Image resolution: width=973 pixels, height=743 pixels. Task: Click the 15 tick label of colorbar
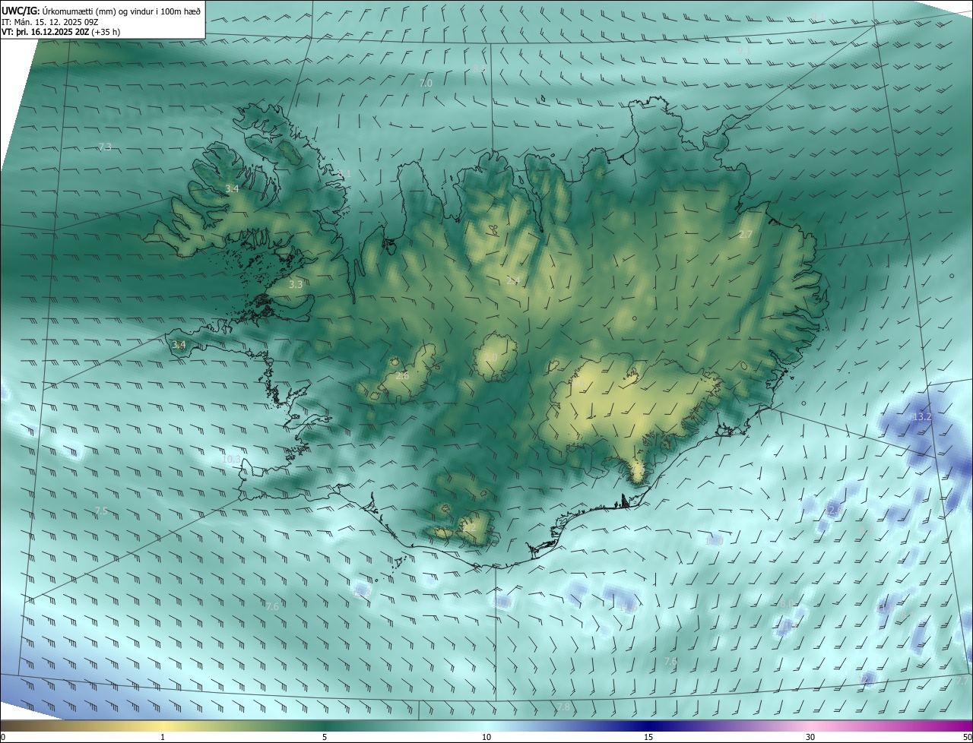648,737
